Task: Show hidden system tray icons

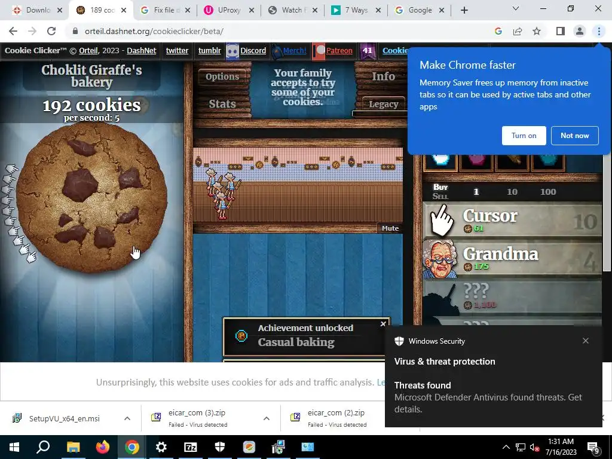Action: click(506, 447)
